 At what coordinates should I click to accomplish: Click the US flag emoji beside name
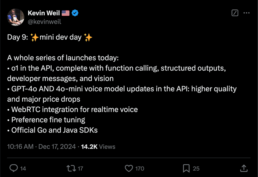point(66,13)
